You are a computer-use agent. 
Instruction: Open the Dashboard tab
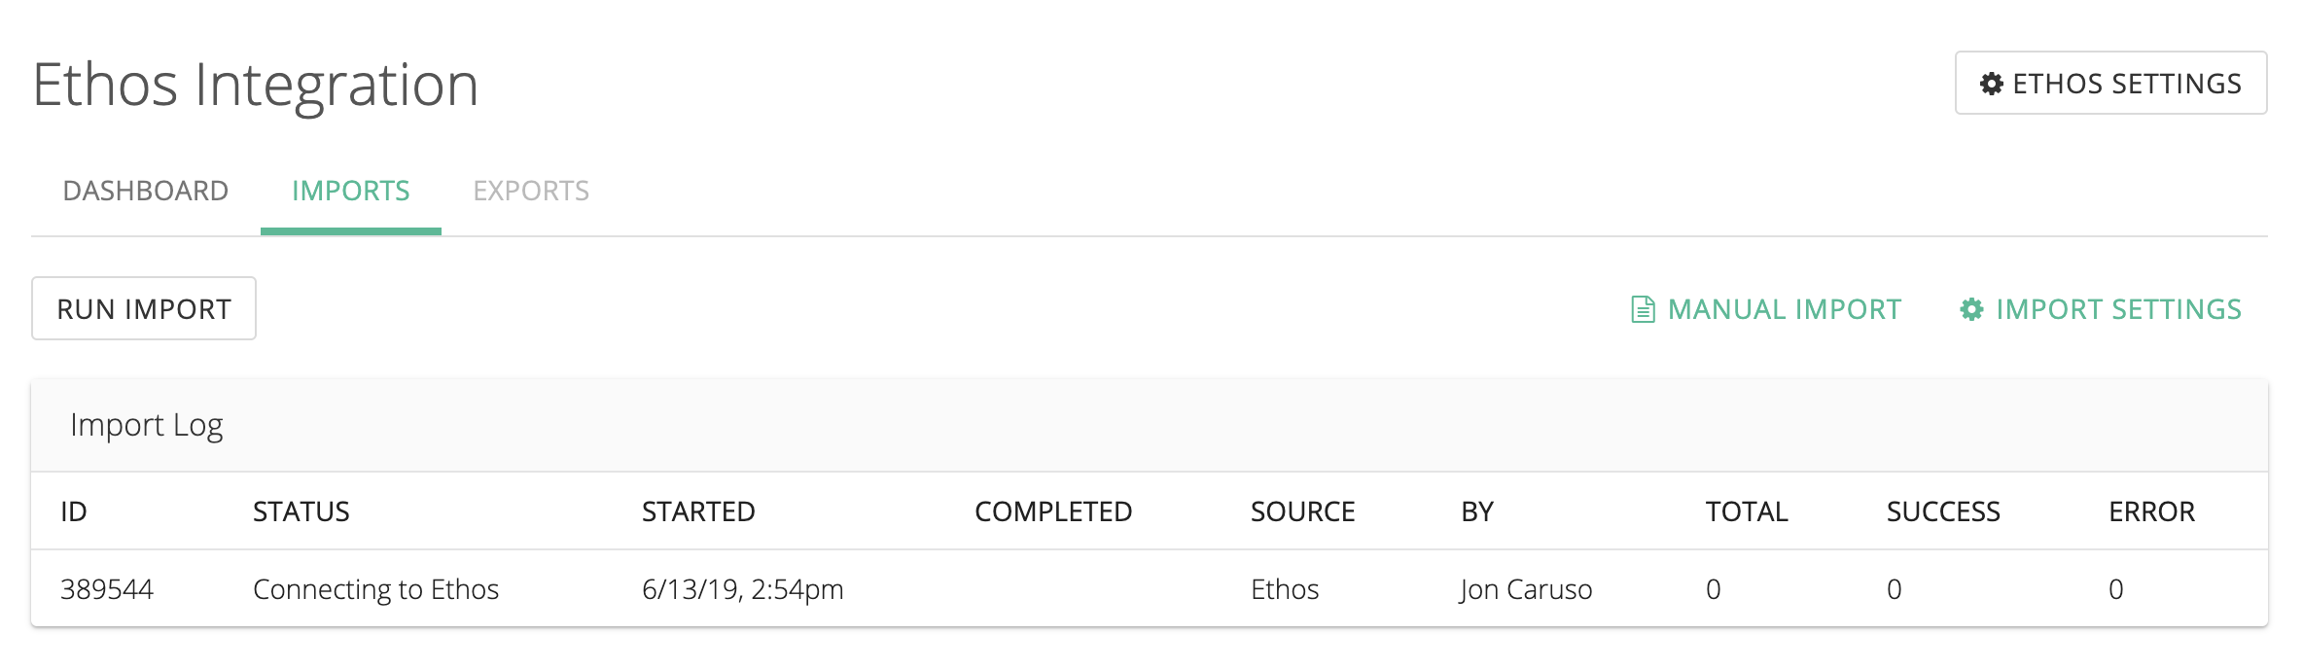tap(146, 191)
